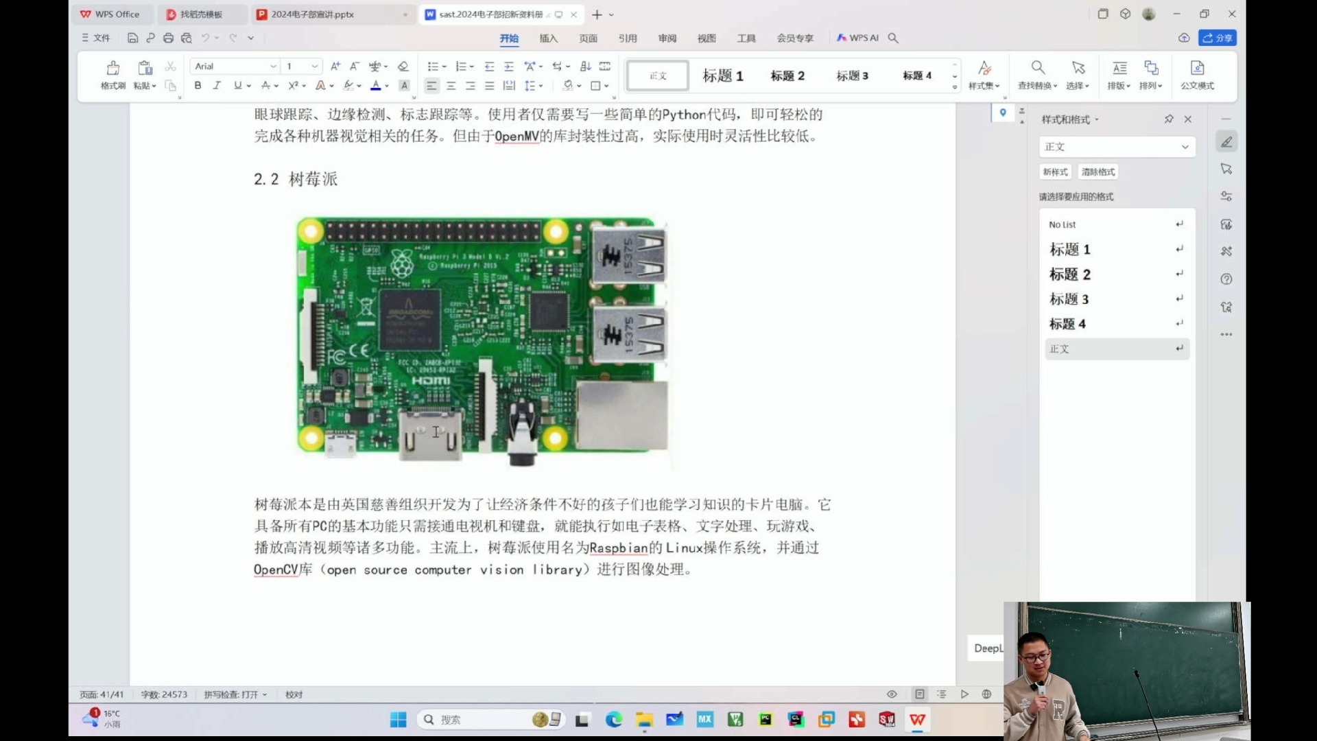Click the font color A with blue bar
This screenshot has height=741, width=1317.
[x=376, y=86]
